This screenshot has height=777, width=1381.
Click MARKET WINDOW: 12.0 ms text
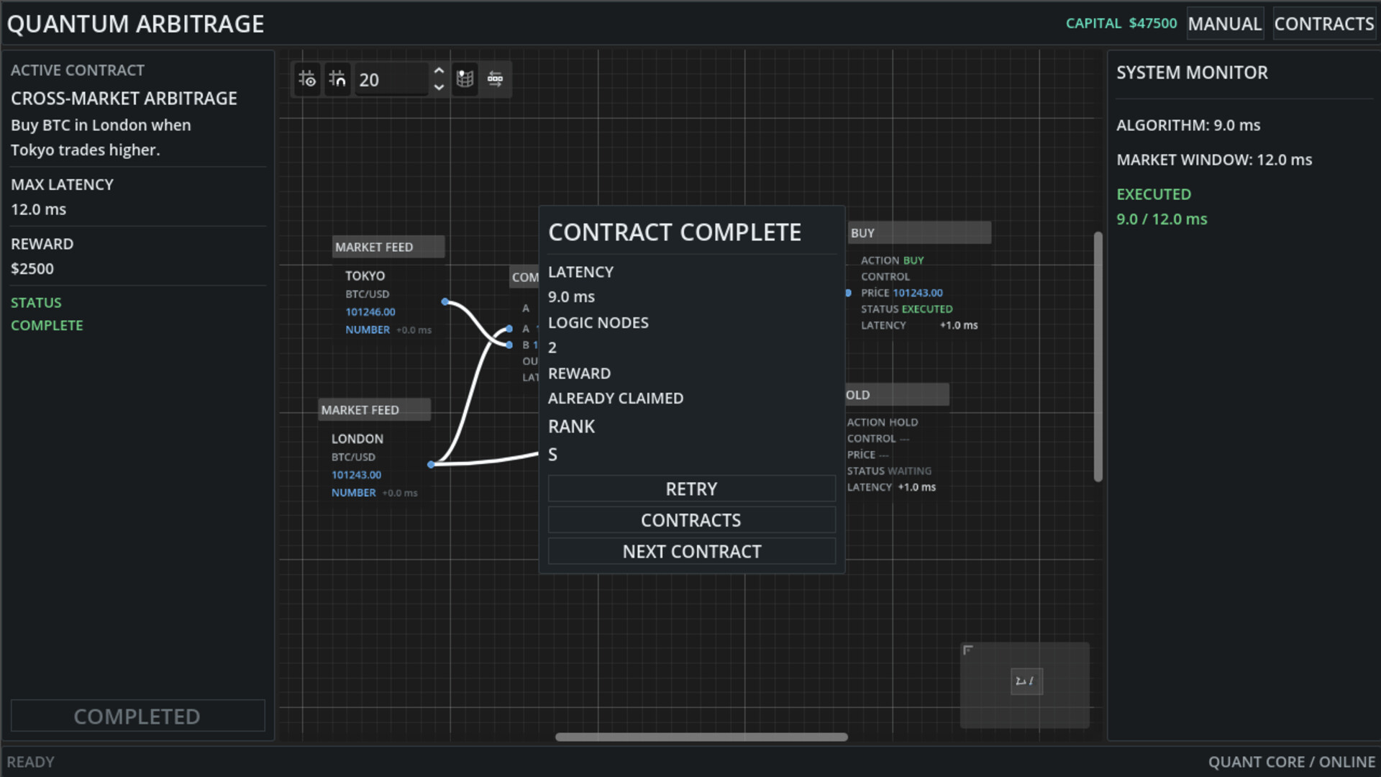(x=1214, y=160)
